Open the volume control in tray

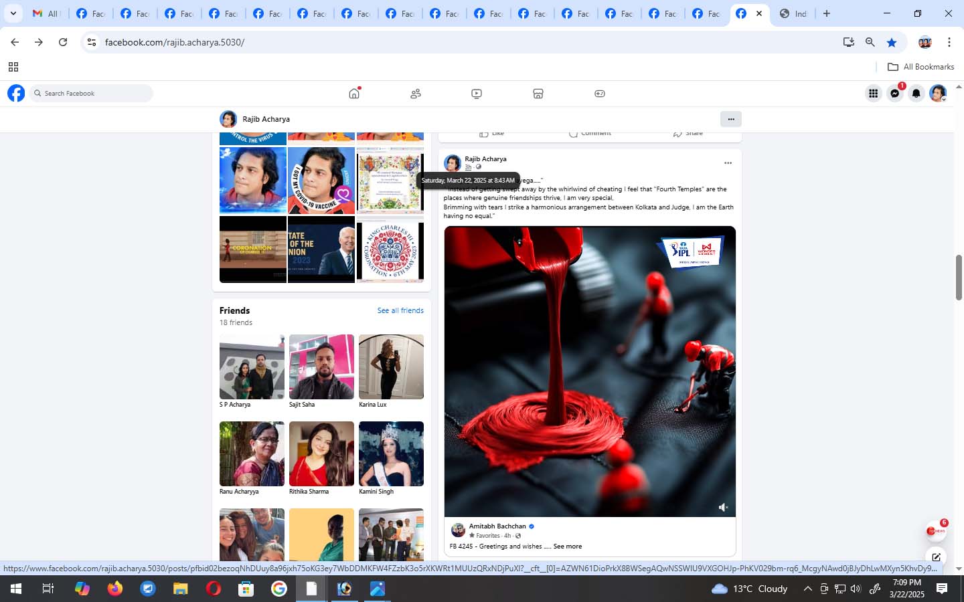[856, 589]
